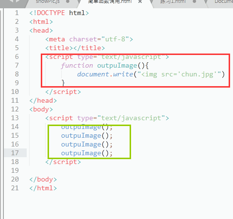Click line number 21 in gutter
The height and width of the screenshot is (219, 233).
[15, 188]
